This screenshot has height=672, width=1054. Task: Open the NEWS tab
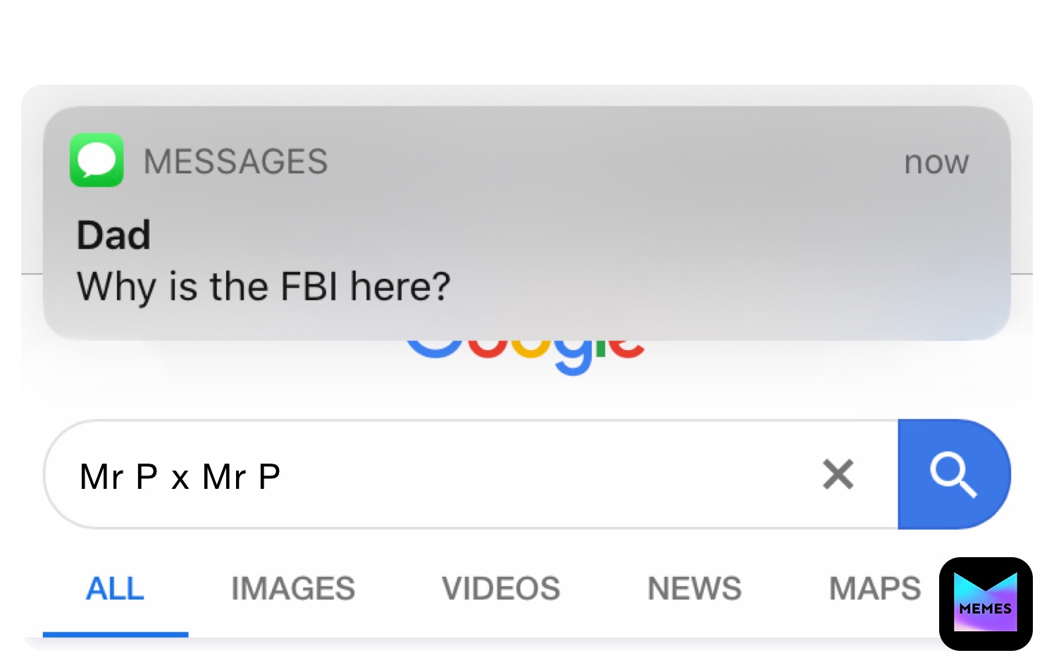694,588
